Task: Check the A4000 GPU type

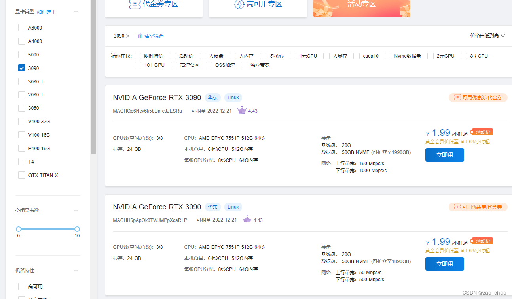Action: (x=22, y=41)
